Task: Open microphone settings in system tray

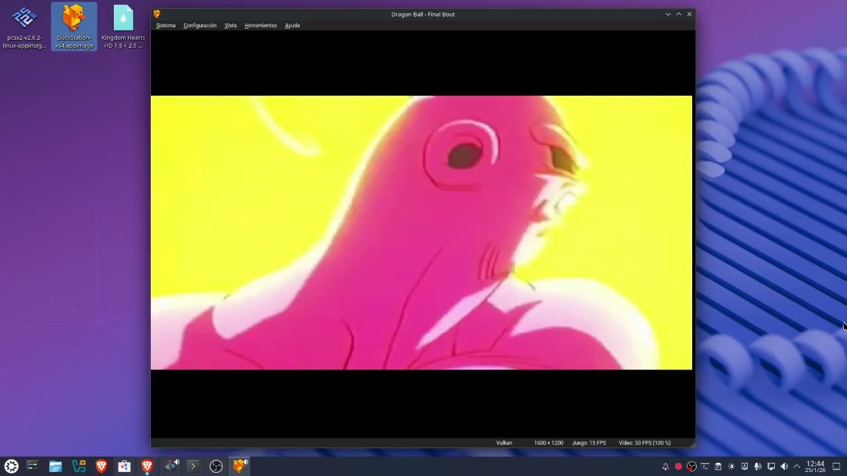Action: (x=758, y=467)
